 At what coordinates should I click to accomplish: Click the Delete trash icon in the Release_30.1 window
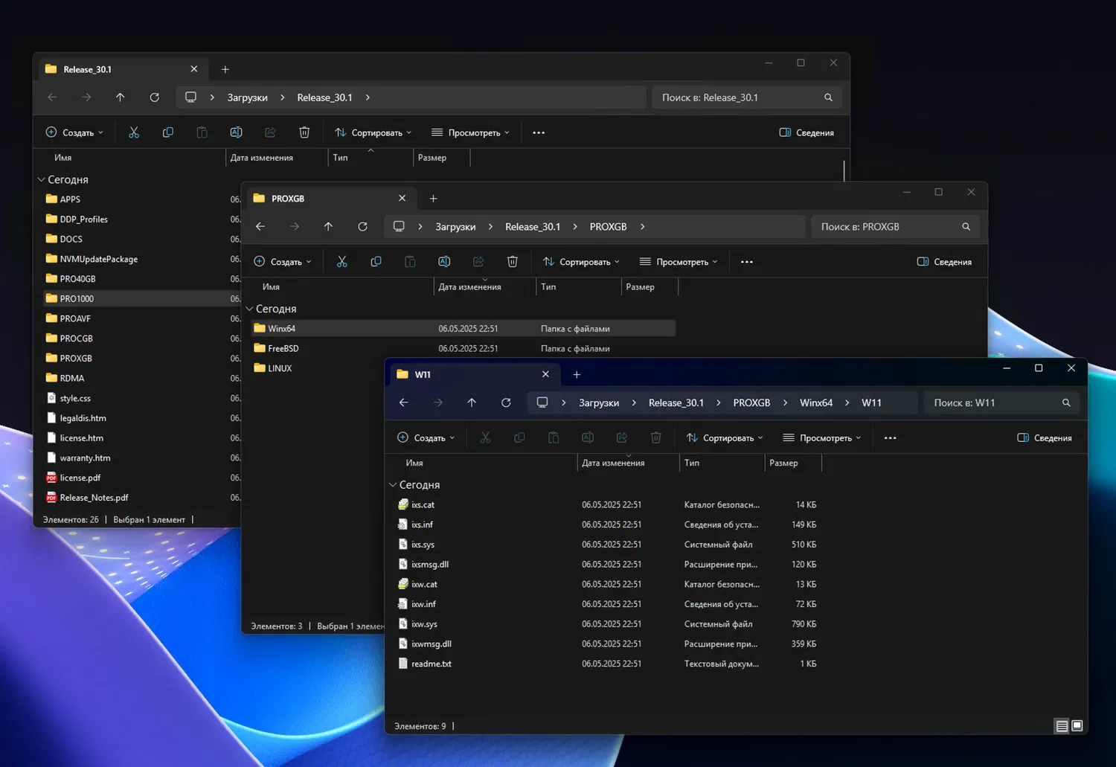pyautogui.click(x=304, y=132)
